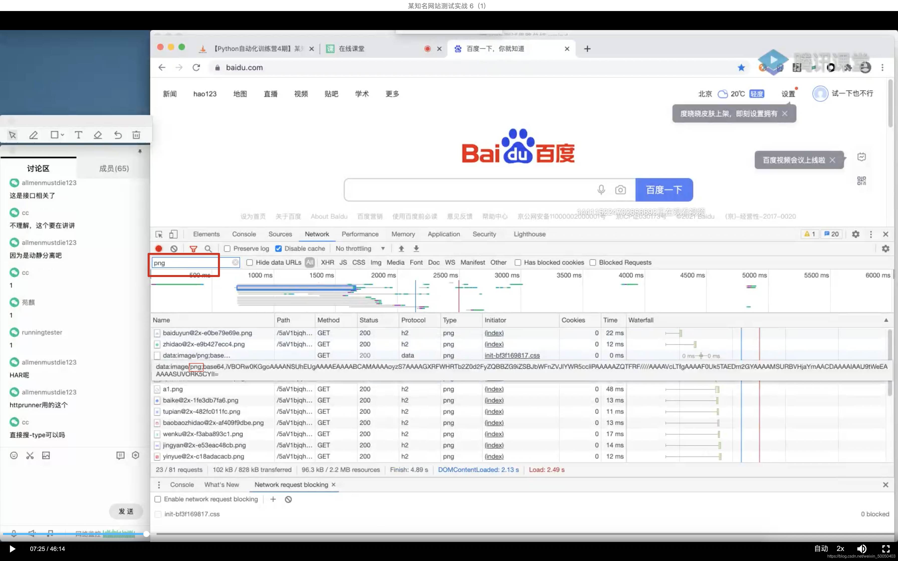Toggle the device toolbar icon
The image size is (898, 561).
point(173,234)
